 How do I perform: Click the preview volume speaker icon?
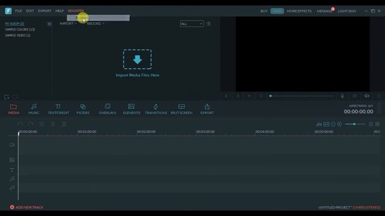coord(366,96)
